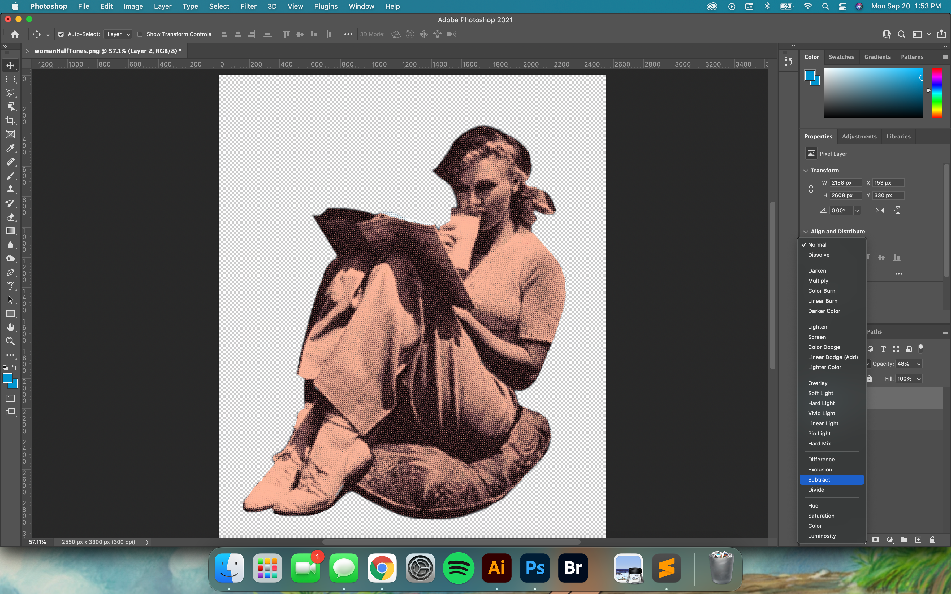Choose Subtract blend mode from list
This screenshot has height=594, width=951.
[x=819, y=480]
